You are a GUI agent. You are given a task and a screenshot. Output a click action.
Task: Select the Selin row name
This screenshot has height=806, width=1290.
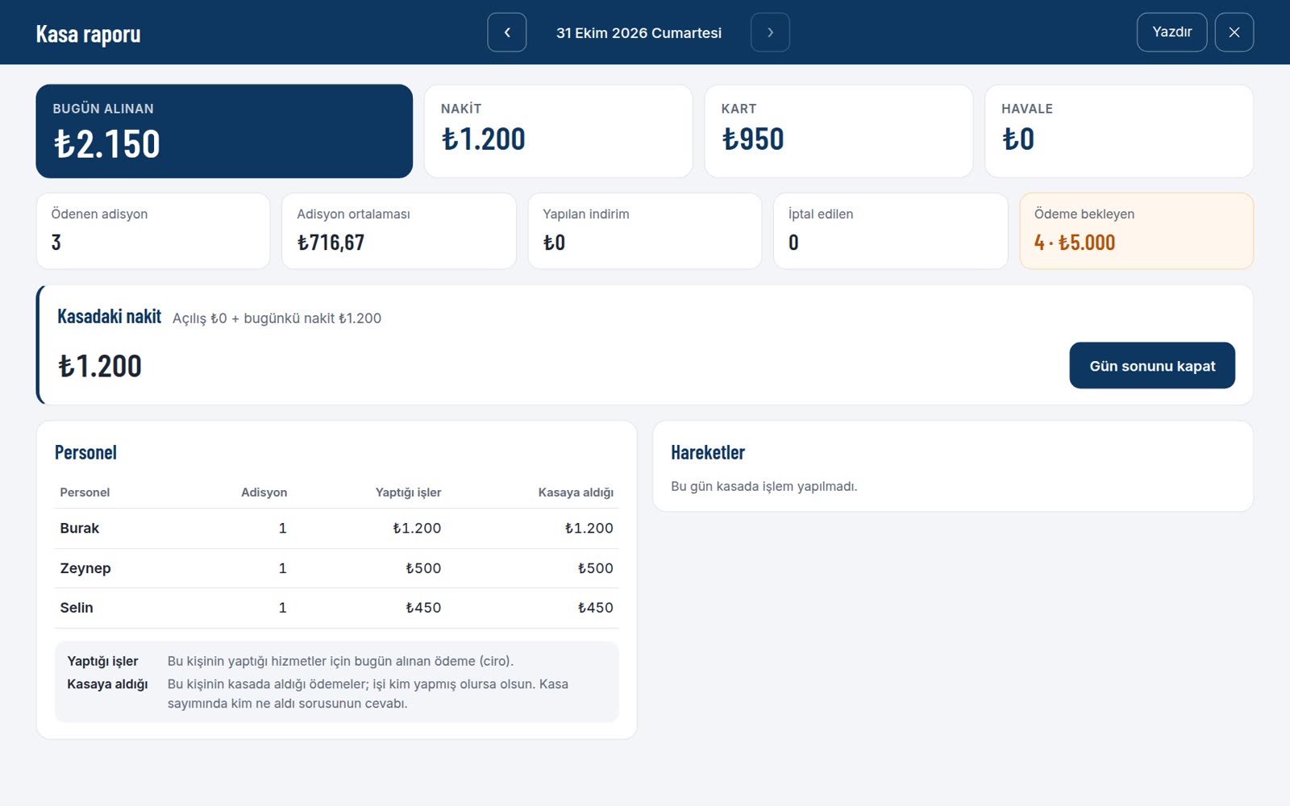(x=77, y=608)
